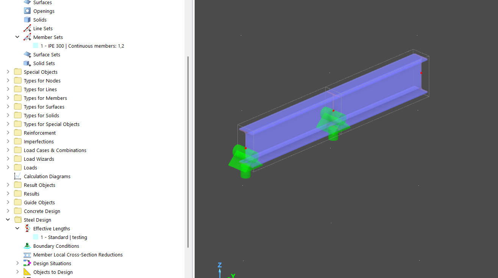Select the Boundary Conditions icon
Viewport: 498px width, 278px height.
tap(27, 246)
